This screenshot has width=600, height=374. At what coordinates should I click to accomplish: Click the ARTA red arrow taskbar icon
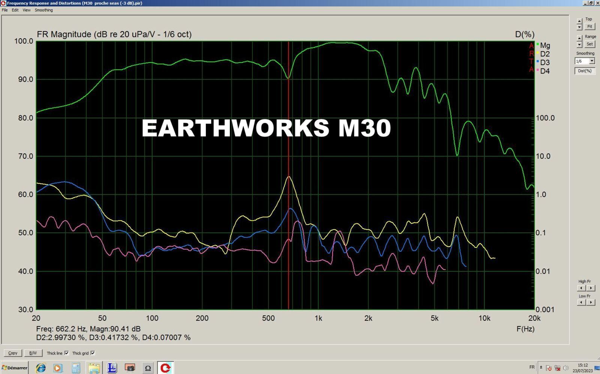tap(165, 368)
